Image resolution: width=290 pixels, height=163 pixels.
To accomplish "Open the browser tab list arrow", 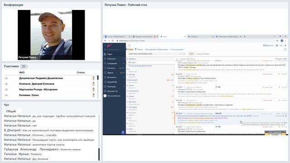I will coord(245,37).
